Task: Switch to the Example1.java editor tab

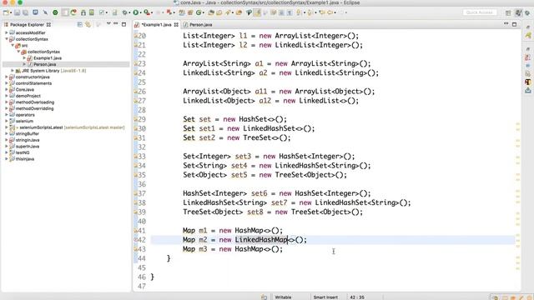Action: click(156, 25)
